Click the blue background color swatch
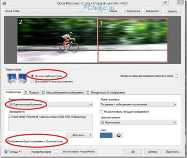Viewport: 187px width, 158px height. [x=106, y=135]
